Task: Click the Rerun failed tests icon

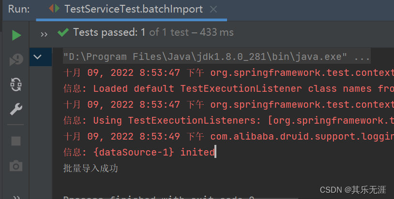Action: (16, 60)
